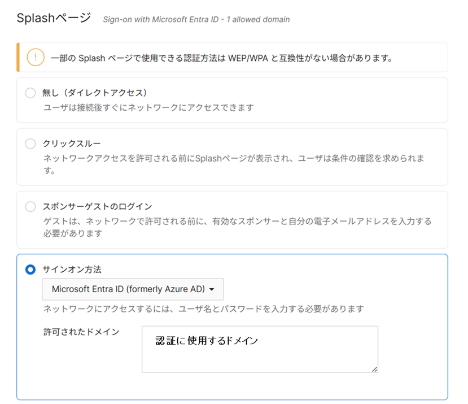Select the 無し（ダイレクトアクセス） radio button
The width and height of the screenshot is (468, 404).
pos(30,93)
